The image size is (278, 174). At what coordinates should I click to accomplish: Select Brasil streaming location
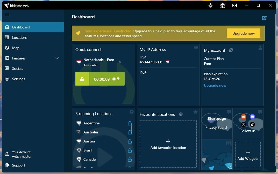tap(104, 150)
